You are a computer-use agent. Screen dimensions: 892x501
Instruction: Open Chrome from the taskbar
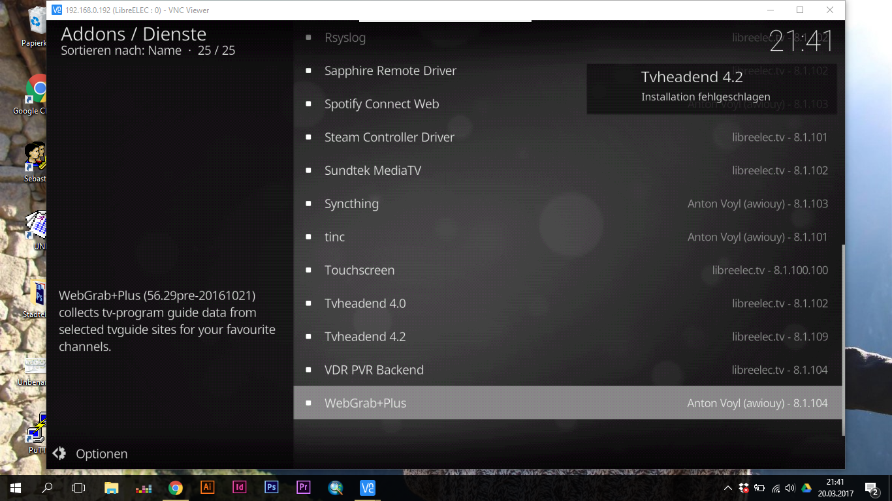(x=175, y=487)
